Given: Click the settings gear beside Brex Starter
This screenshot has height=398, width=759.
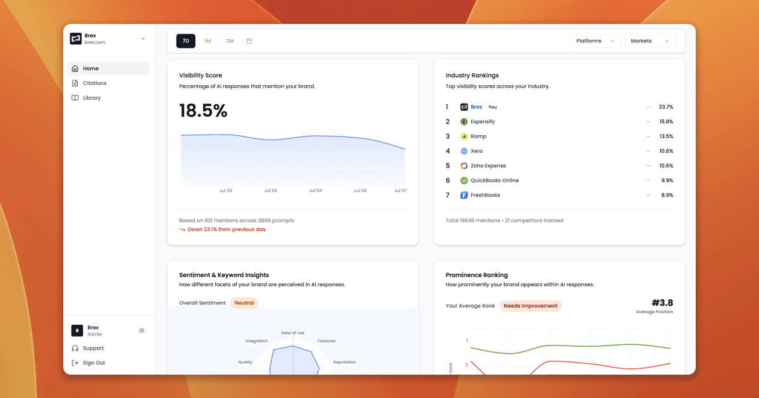Looking at the screenshot, I should pyautogui.click(x=142, y=330).
